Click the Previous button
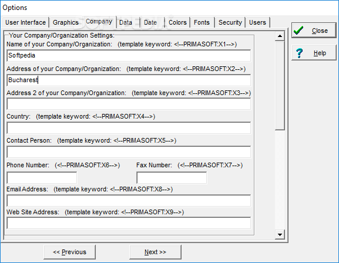 tap(69, 252)
